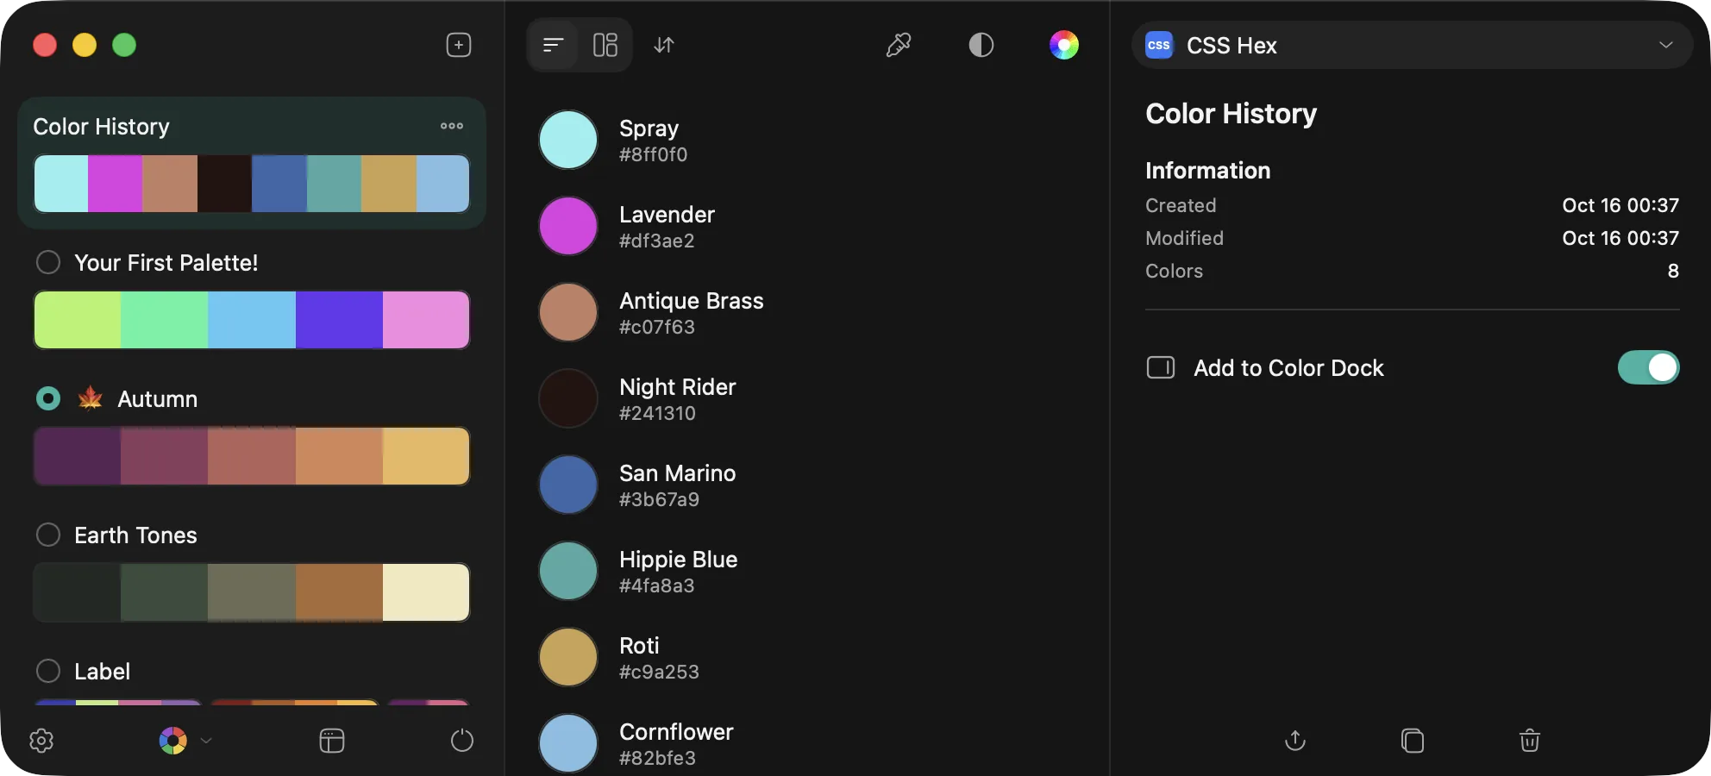Click the San Marino color circle

pyautogui.click(x=568, y=485)
